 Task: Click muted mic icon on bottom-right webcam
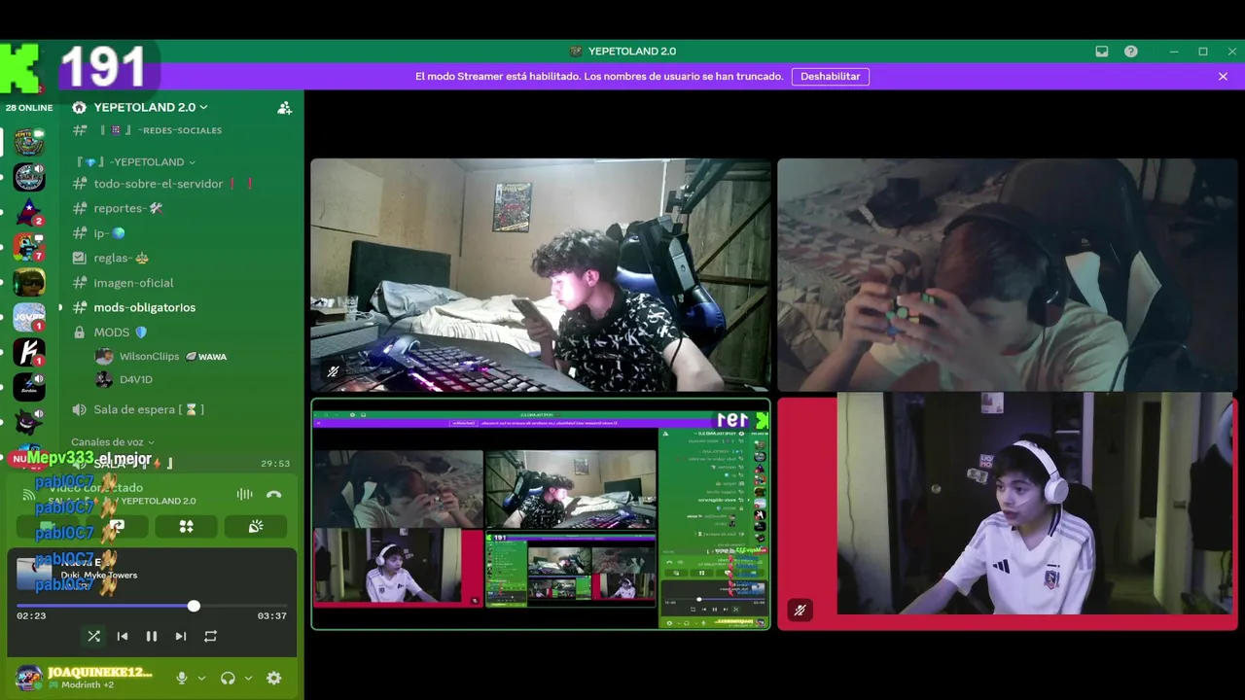800,610
